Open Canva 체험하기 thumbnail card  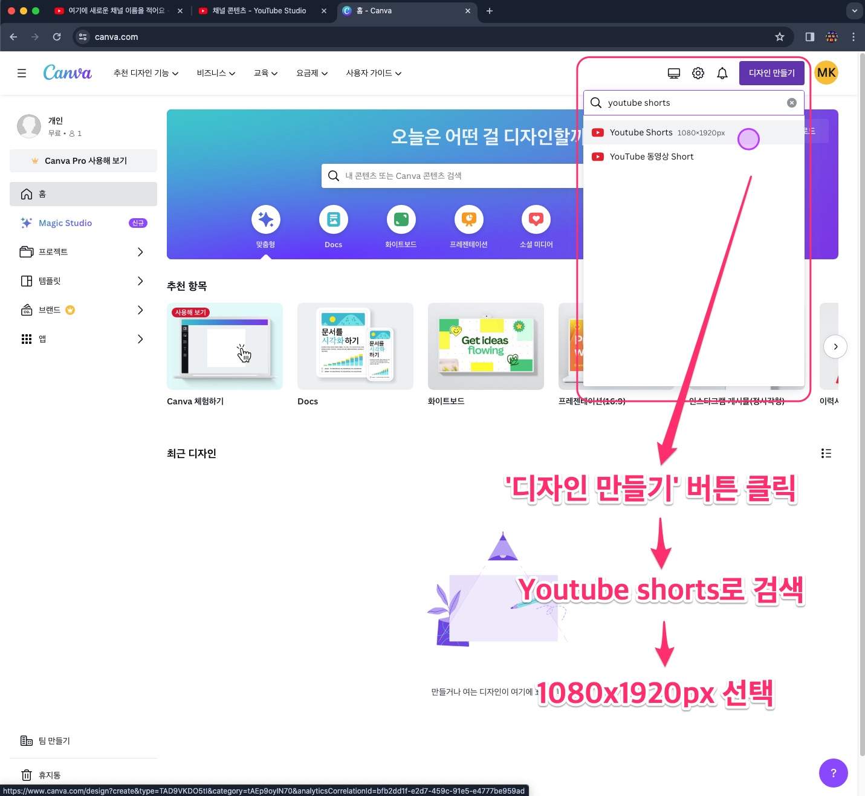tap(225, 346)
